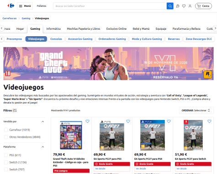
Task: Choose the Reservas chip
Action: pos(174,39)
